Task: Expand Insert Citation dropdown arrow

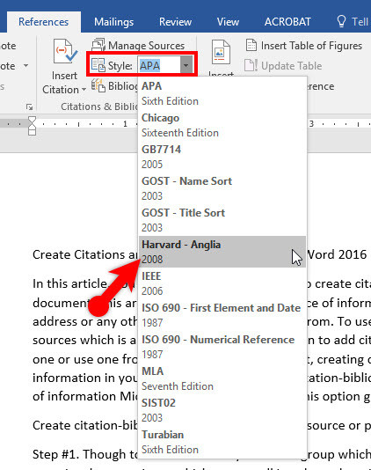Action: coord(84,90)
